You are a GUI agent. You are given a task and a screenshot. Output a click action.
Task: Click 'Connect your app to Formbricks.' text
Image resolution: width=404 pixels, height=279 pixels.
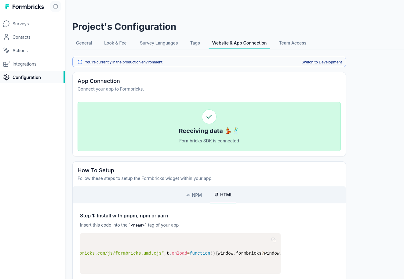111,89
